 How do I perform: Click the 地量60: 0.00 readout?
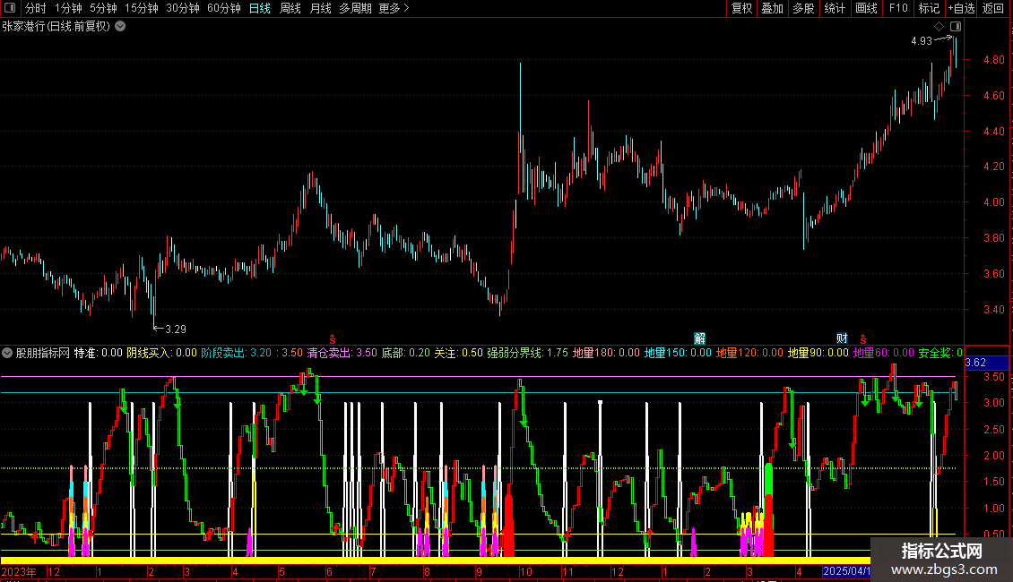(884, 353)
